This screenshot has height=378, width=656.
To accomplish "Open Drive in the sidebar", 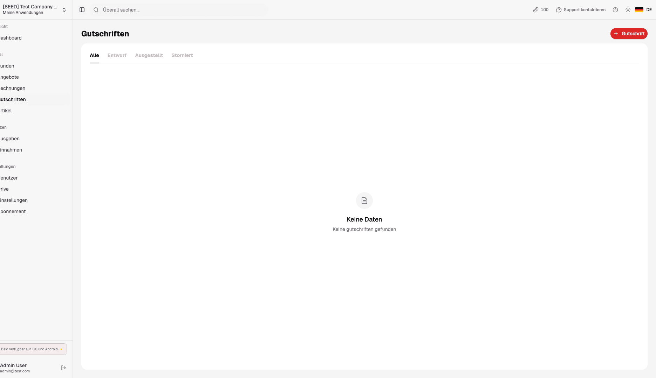I will (x=34, y=189).
